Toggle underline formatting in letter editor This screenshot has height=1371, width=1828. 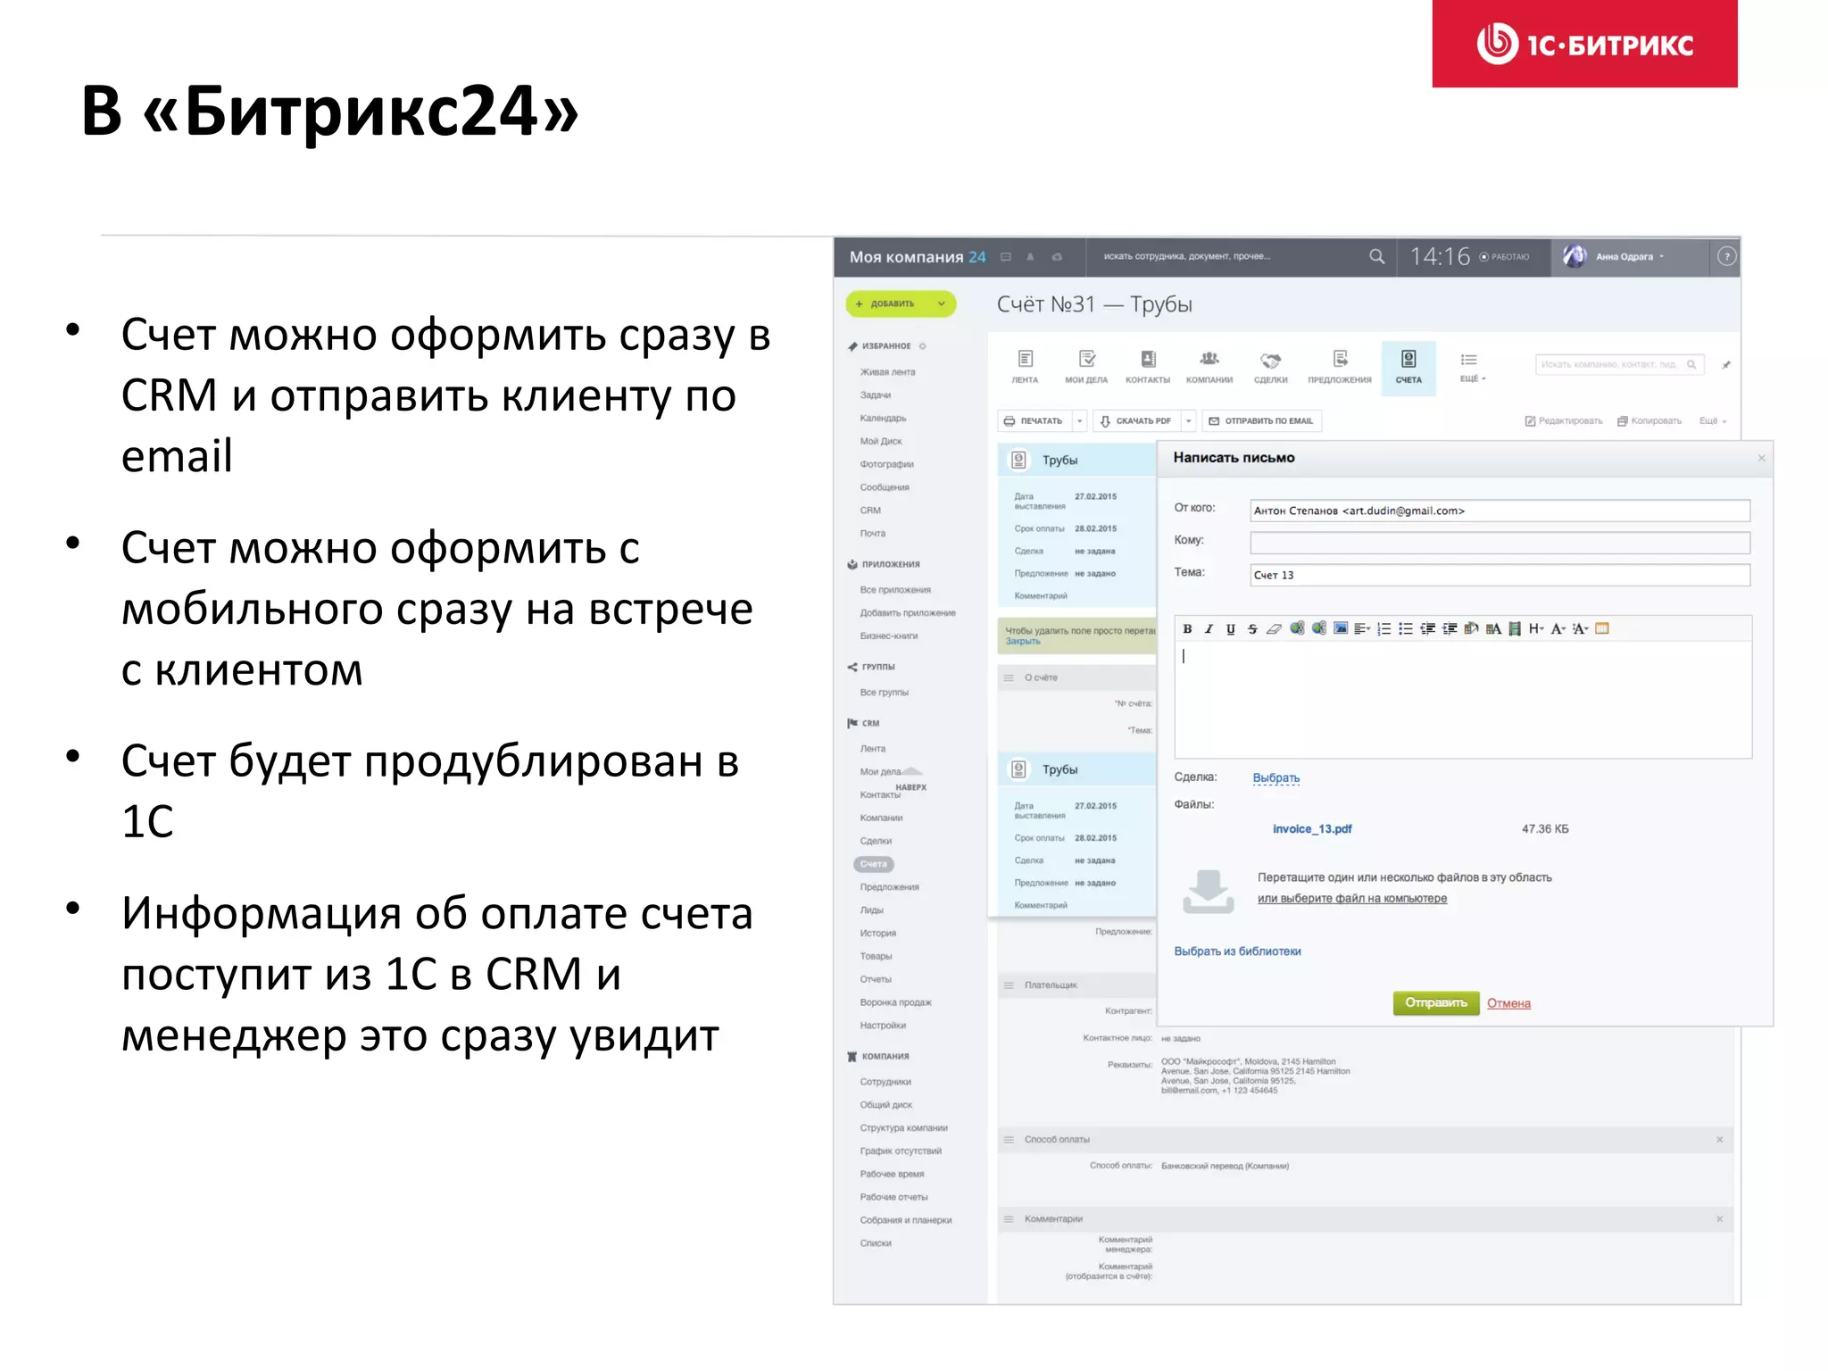click(x=1230, y=628)
